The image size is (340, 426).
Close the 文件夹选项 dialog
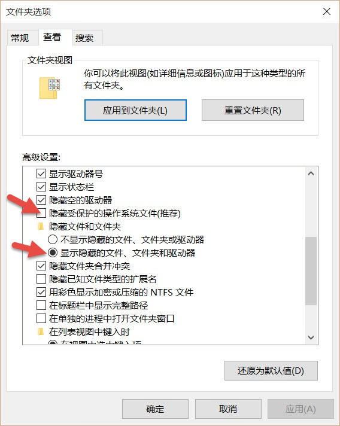click(327, 11)
